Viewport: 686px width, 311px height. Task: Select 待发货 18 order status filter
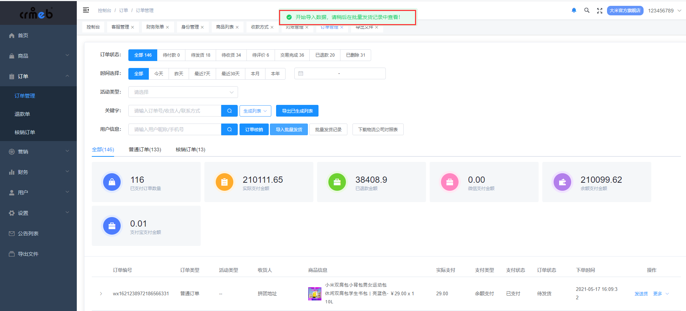[200, 55]
